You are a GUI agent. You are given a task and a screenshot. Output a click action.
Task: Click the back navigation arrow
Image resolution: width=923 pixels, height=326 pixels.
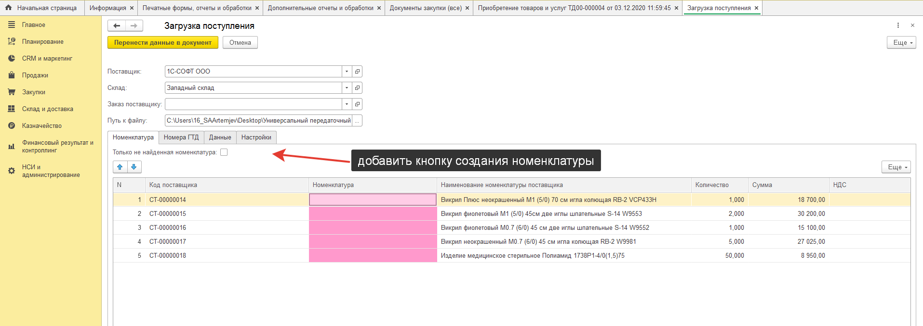click(117, 26)
